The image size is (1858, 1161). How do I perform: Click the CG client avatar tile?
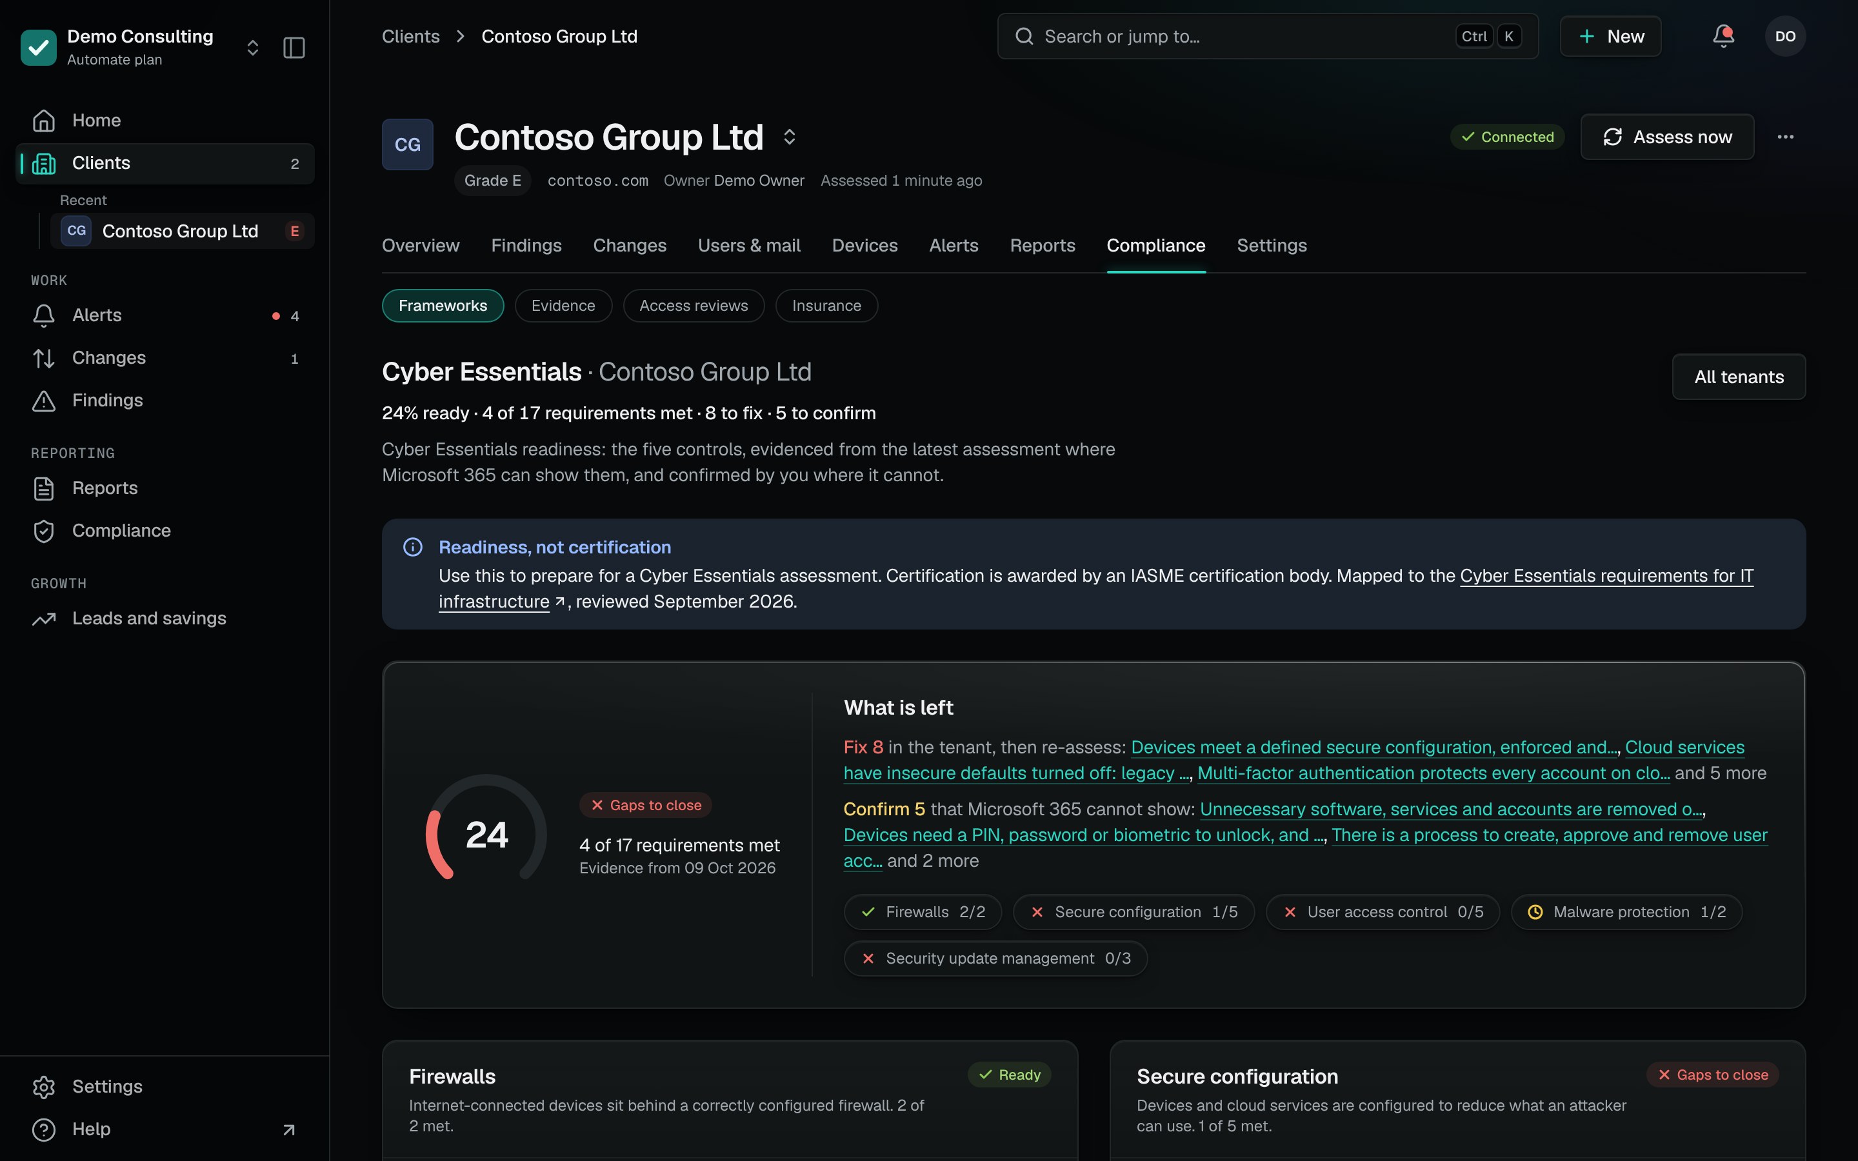[408, 144]
